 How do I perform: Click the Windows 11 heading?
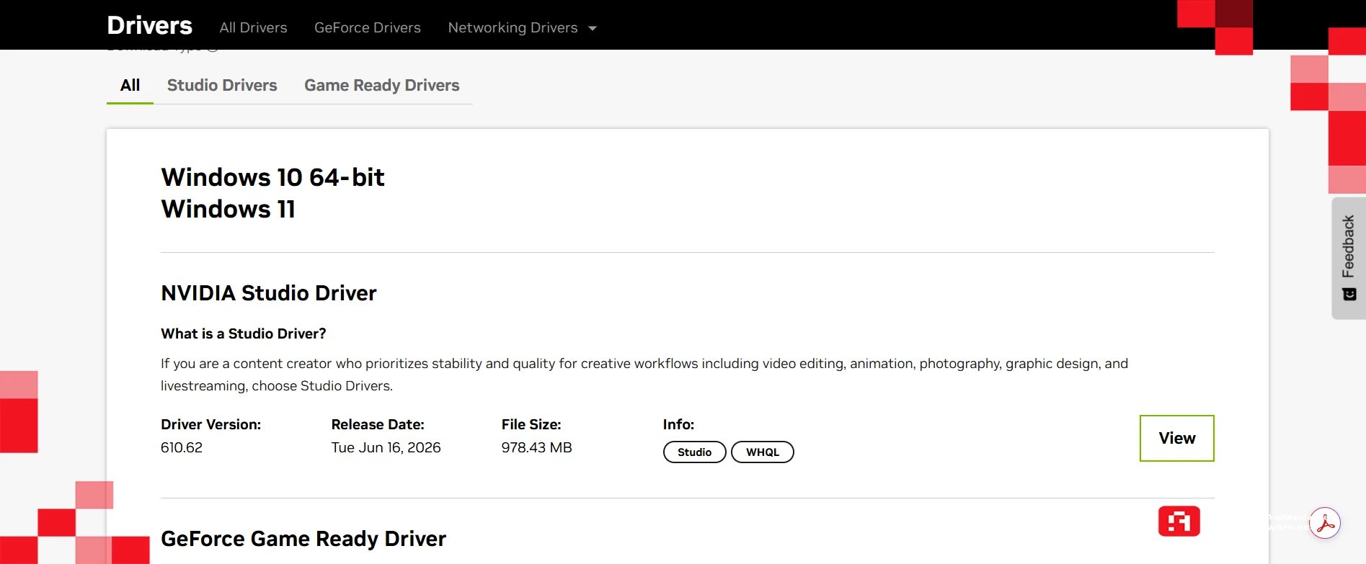tap(228, 209)
